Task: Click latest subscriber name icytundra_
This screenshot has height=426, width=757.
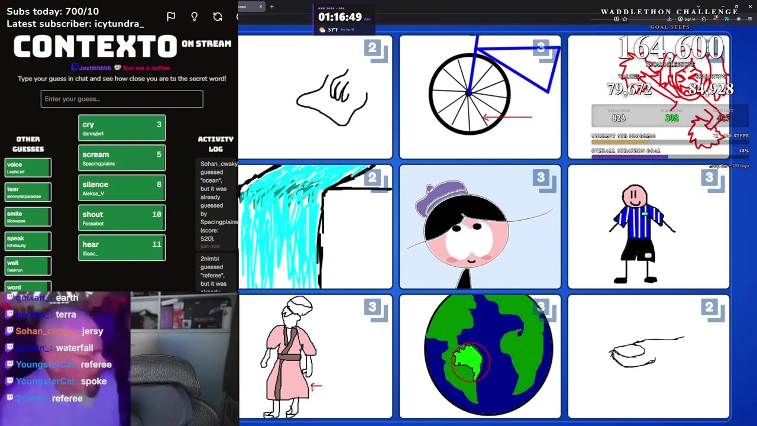Action: click(119, 24)
